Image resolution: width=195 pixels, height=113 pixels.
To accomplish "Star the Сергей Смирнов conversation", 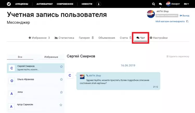I will [x=61, y=67].
